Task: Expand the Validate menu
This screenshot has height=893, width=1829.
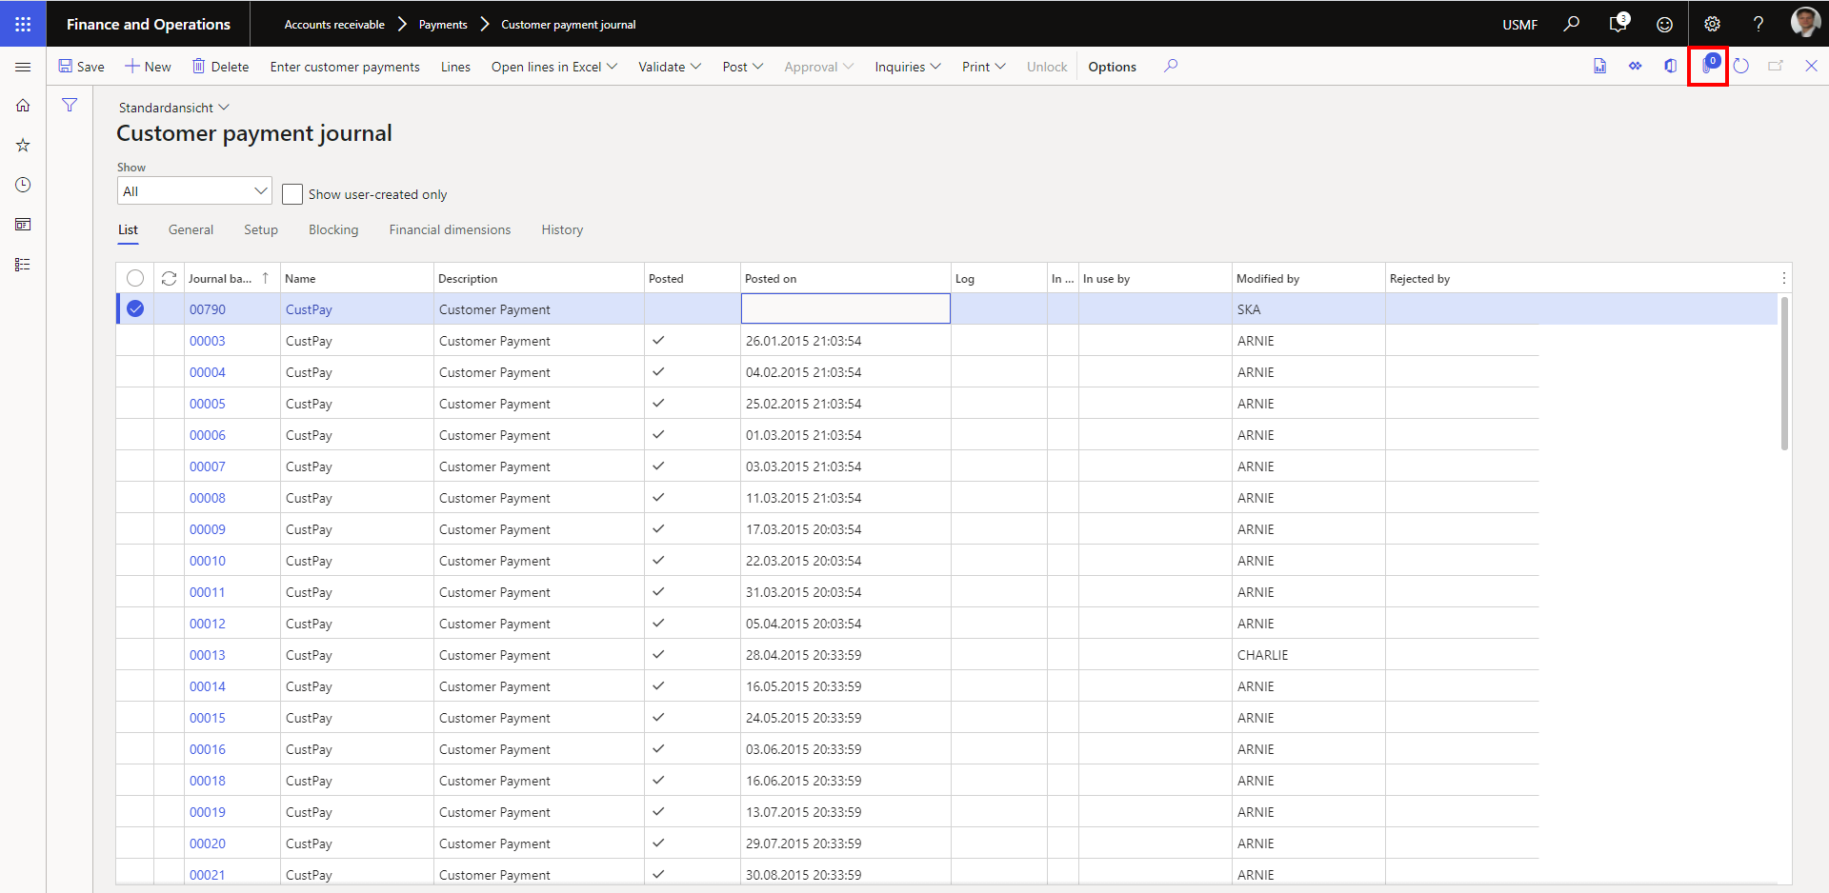Action: tap(670, 67)
